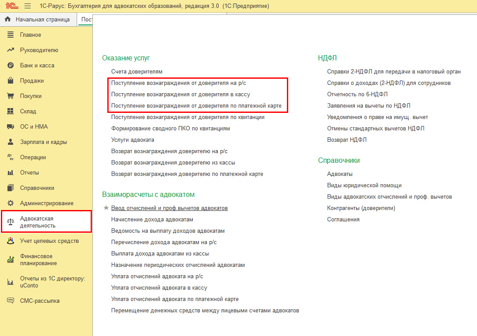Open Счета доверителям link
477x336 pixels.
click(137, 71)
